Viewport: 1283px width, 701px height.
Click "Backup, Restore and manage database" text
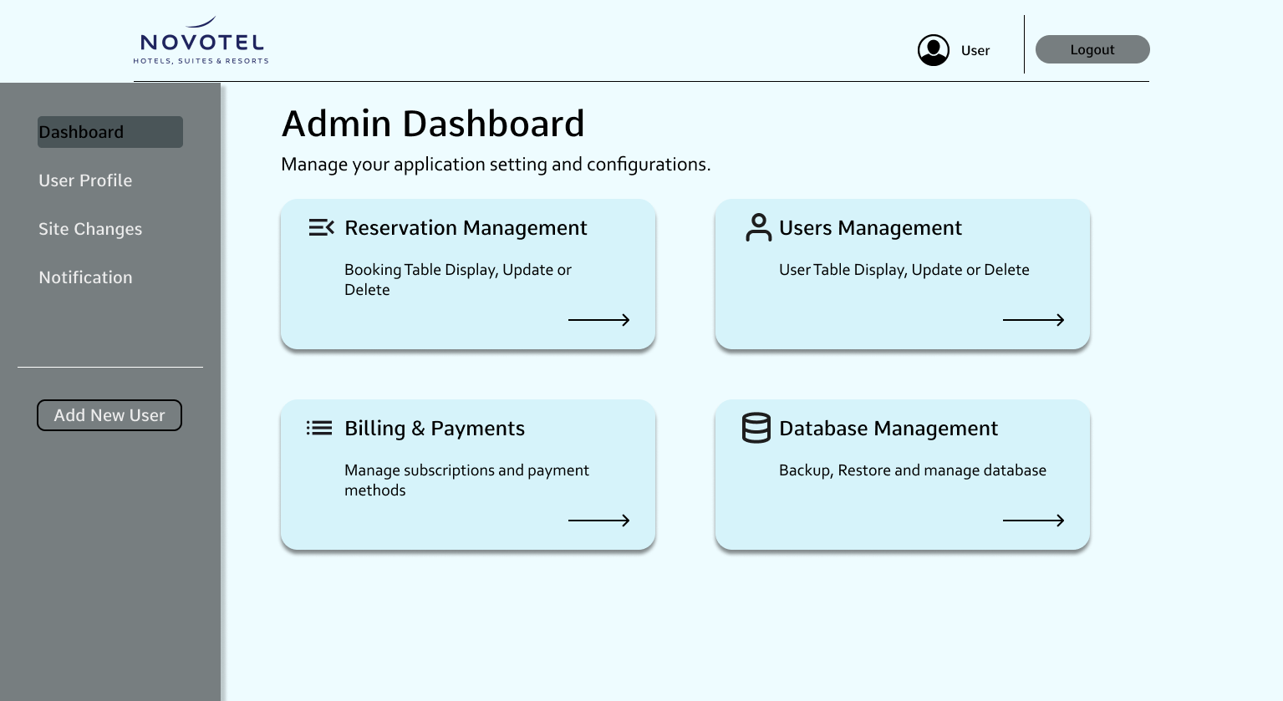pos(913,470)
